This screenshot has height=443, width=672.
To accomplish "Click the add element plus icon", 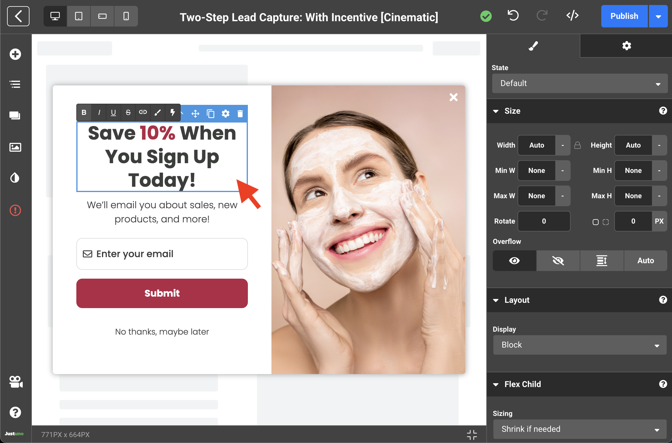I will pyautogui.click(x=15, y=54).
